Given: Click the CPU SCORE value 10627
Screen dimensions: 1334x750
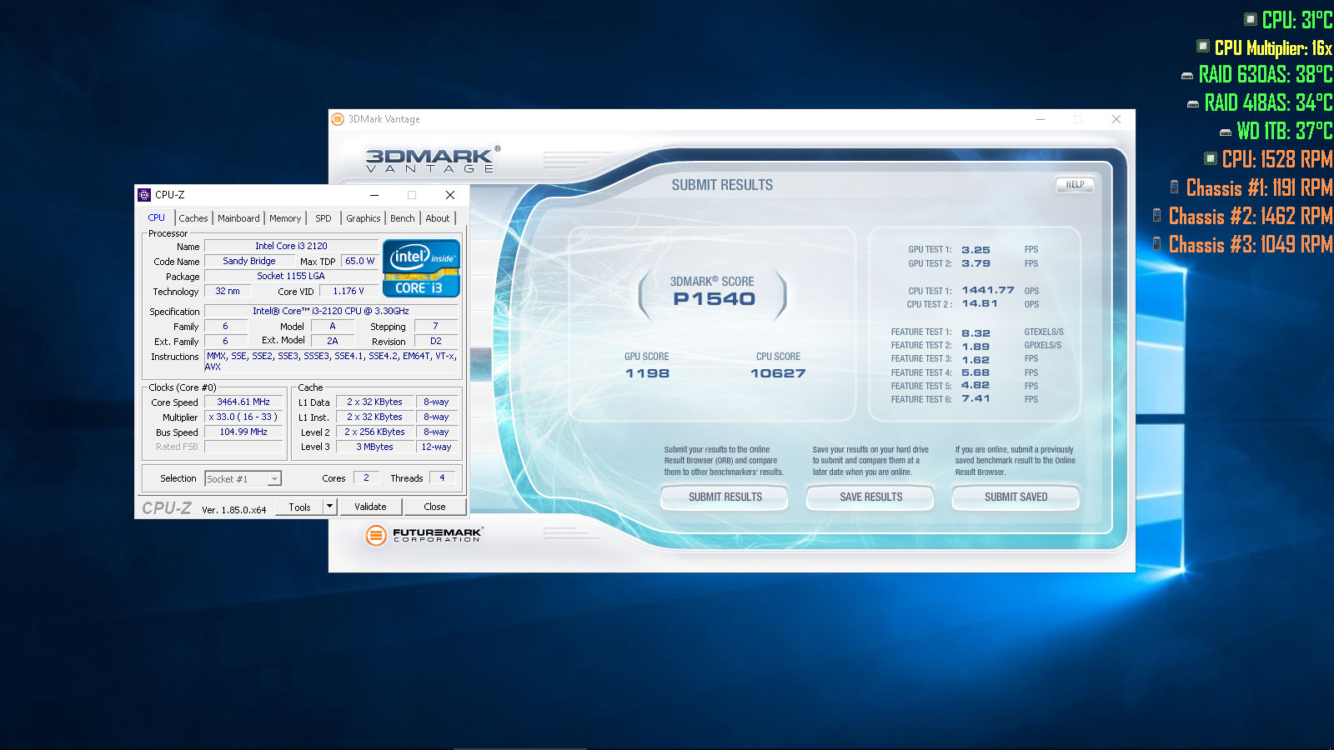Looking at the screenshot, I should pyautogui.click(x=778, y=373).
